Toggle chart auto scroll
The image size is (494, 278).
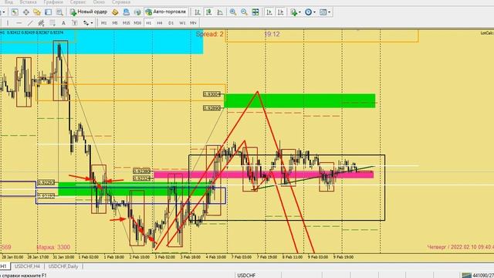[x=269, y=12]
